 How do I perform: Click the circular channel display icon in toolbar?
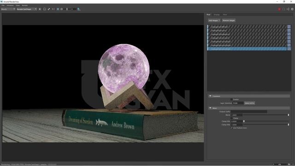(40, 9)
